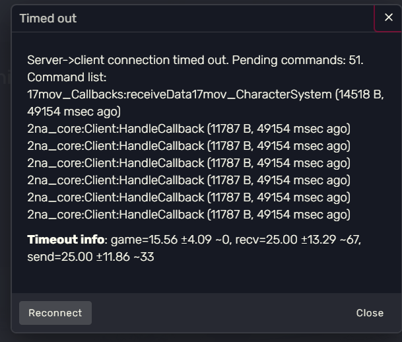Click the "Pending commands: 51." text
This screenshot has width=402, height=342.
point(298,60)
